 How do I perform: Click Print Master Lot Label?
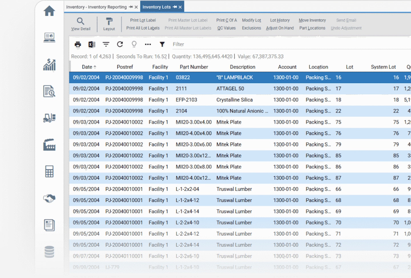[x=188, y=20]
